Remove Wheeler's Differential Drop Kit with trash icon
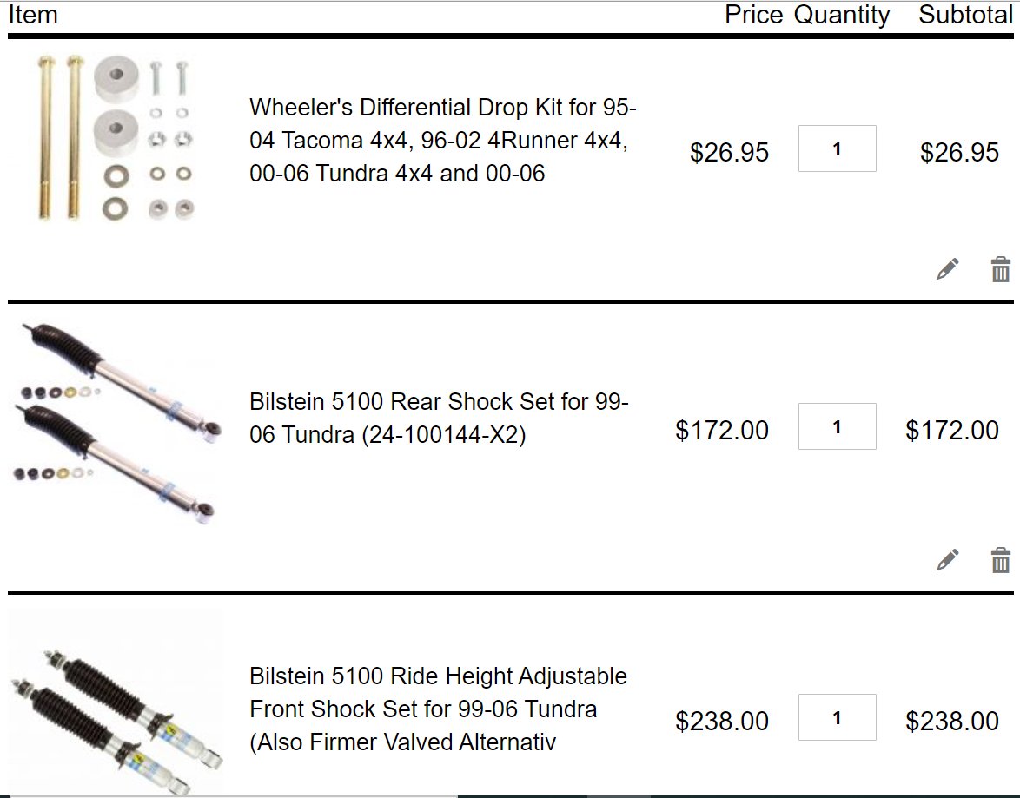 click(x=1001, y=268)
